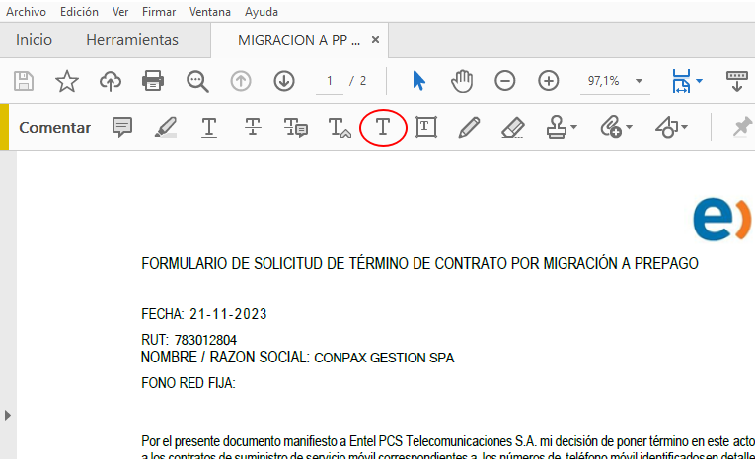
Task: Select the MIGRACION A PP document tab
Action: coord(298,40)
